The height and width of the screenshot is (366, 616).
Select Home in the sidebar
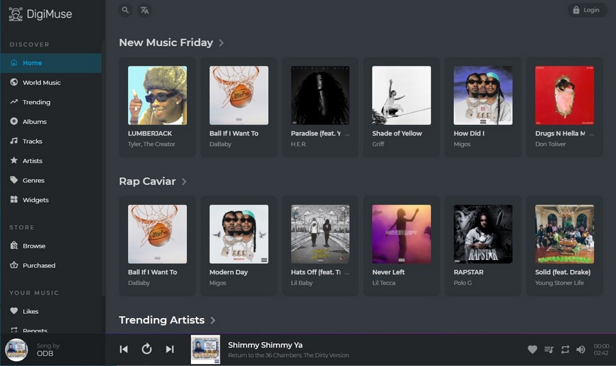click(51, 63)
